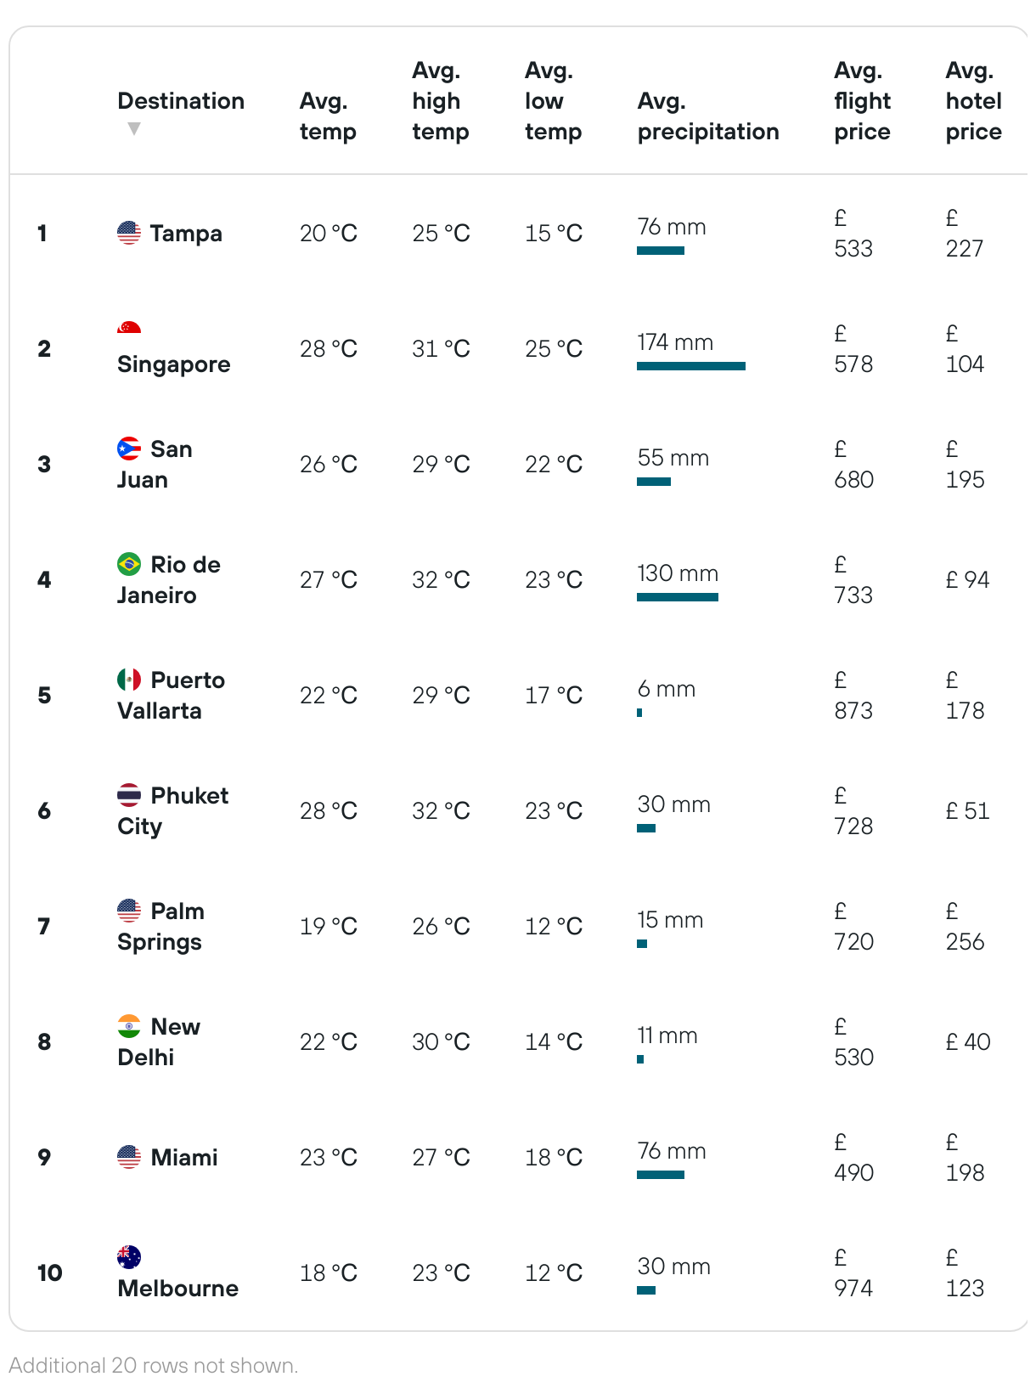The width and height of the screenshot is (1036, 1388).
Task: Toggle the sort arrow under Destination
Action: 133,129
